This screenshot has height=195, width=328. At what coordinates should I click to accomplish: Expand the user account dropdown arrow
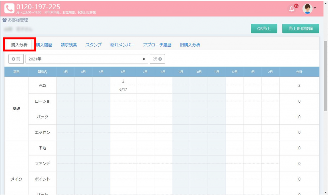[315, 8]
